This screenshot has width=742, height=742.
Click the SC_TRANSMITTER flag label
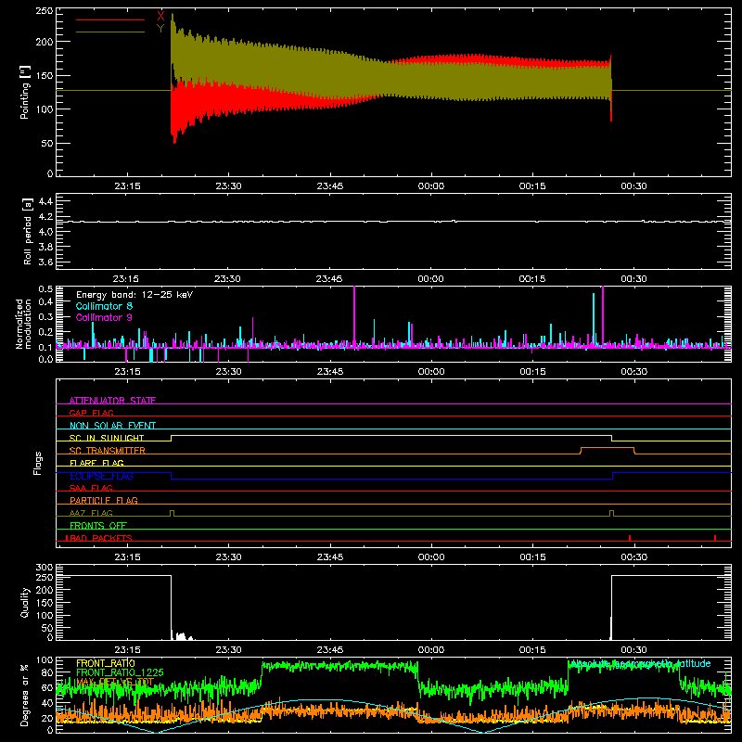(108, 451)
